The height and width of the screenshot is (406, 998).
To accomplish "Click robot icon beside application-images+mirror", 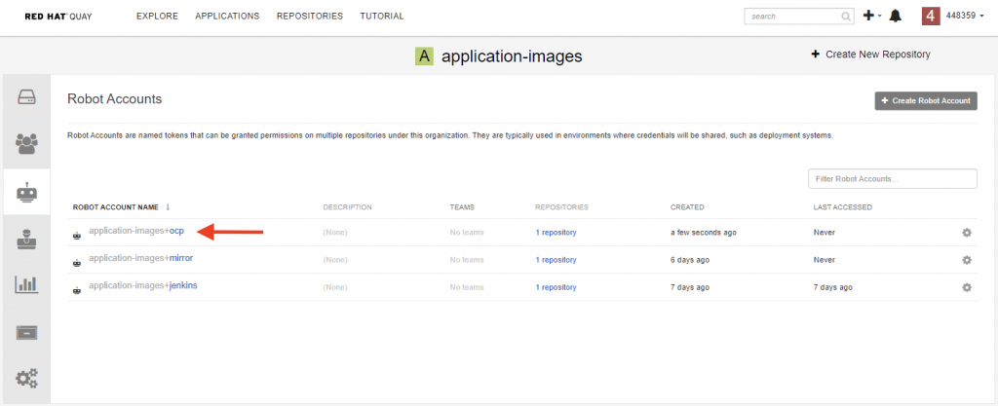I will coord(77,263).
